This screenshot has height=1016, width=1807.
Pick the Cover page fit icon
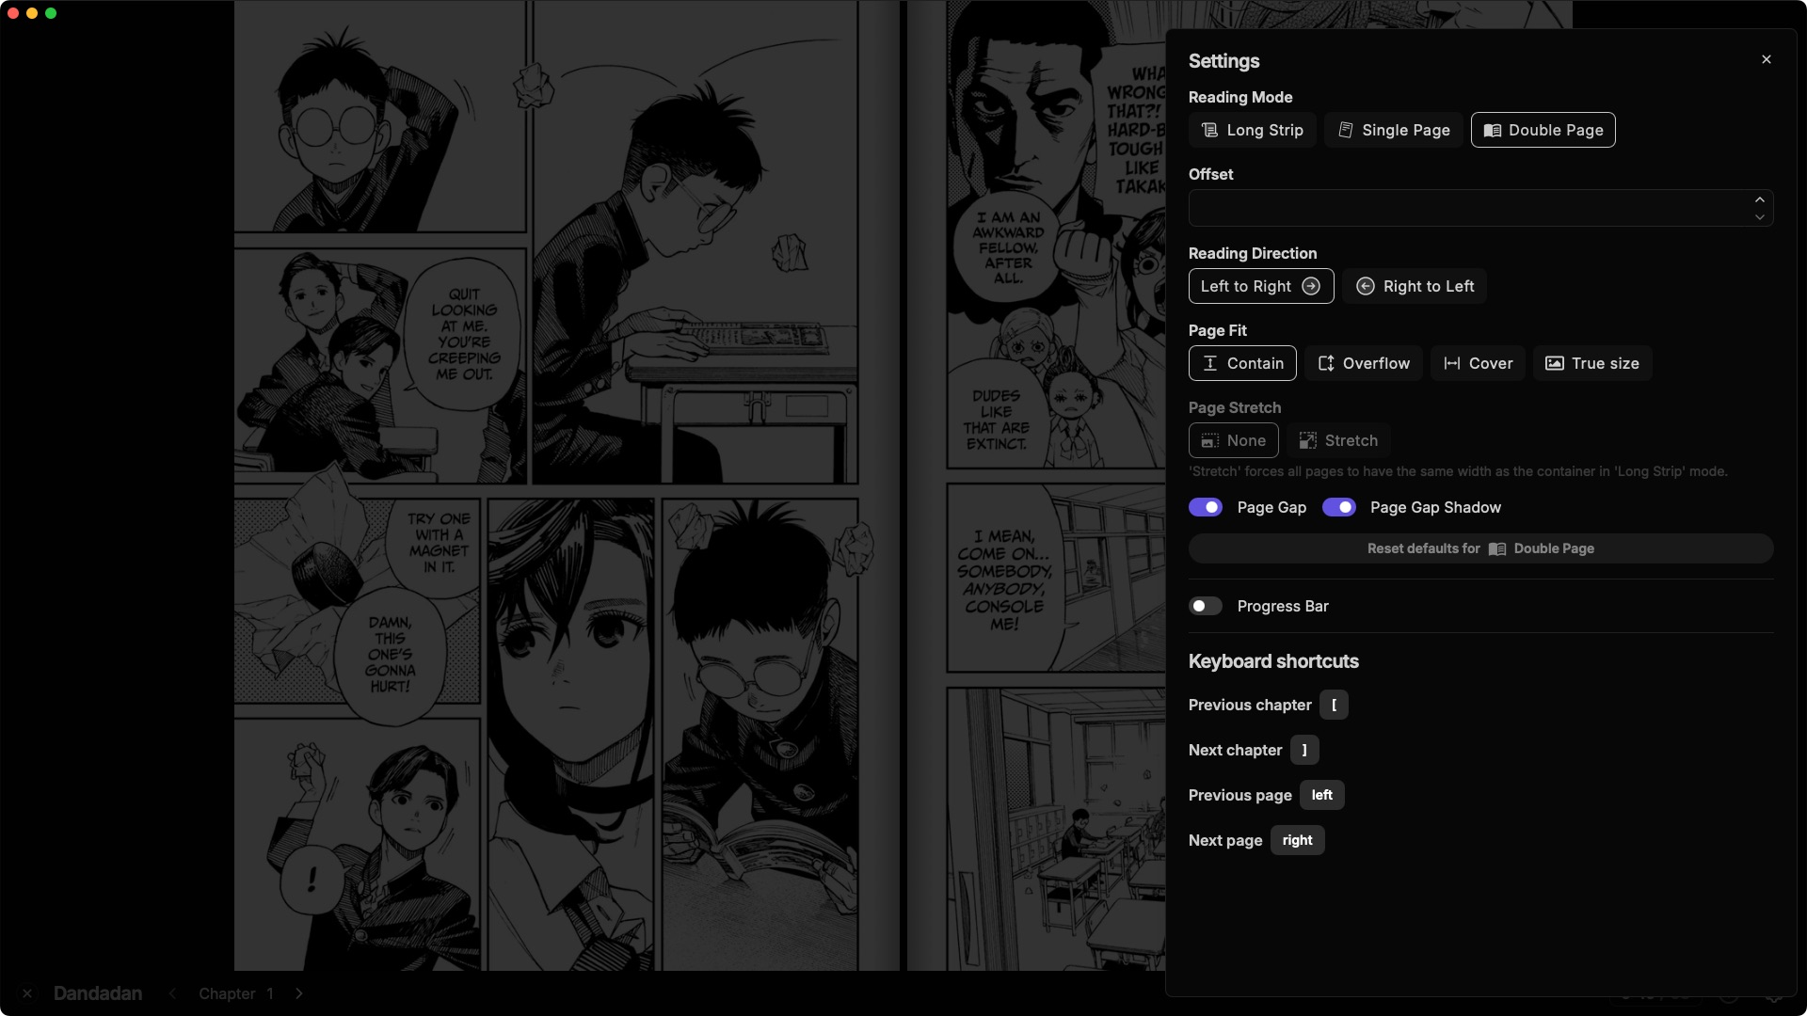(1451, 363)
